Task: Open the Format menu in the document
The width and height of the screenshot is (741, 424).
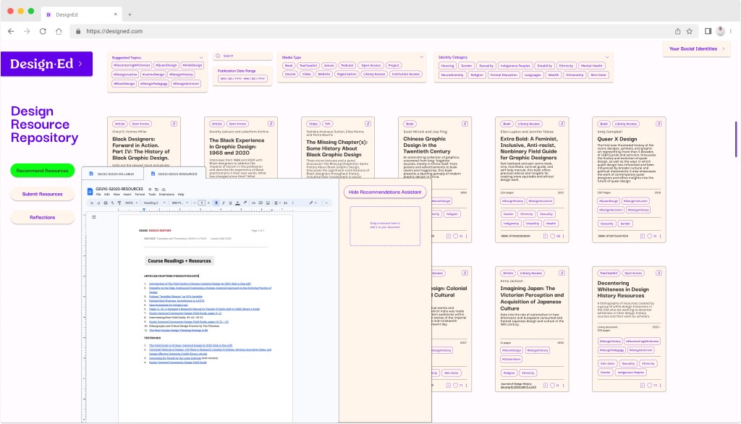Action: (140, 194)
